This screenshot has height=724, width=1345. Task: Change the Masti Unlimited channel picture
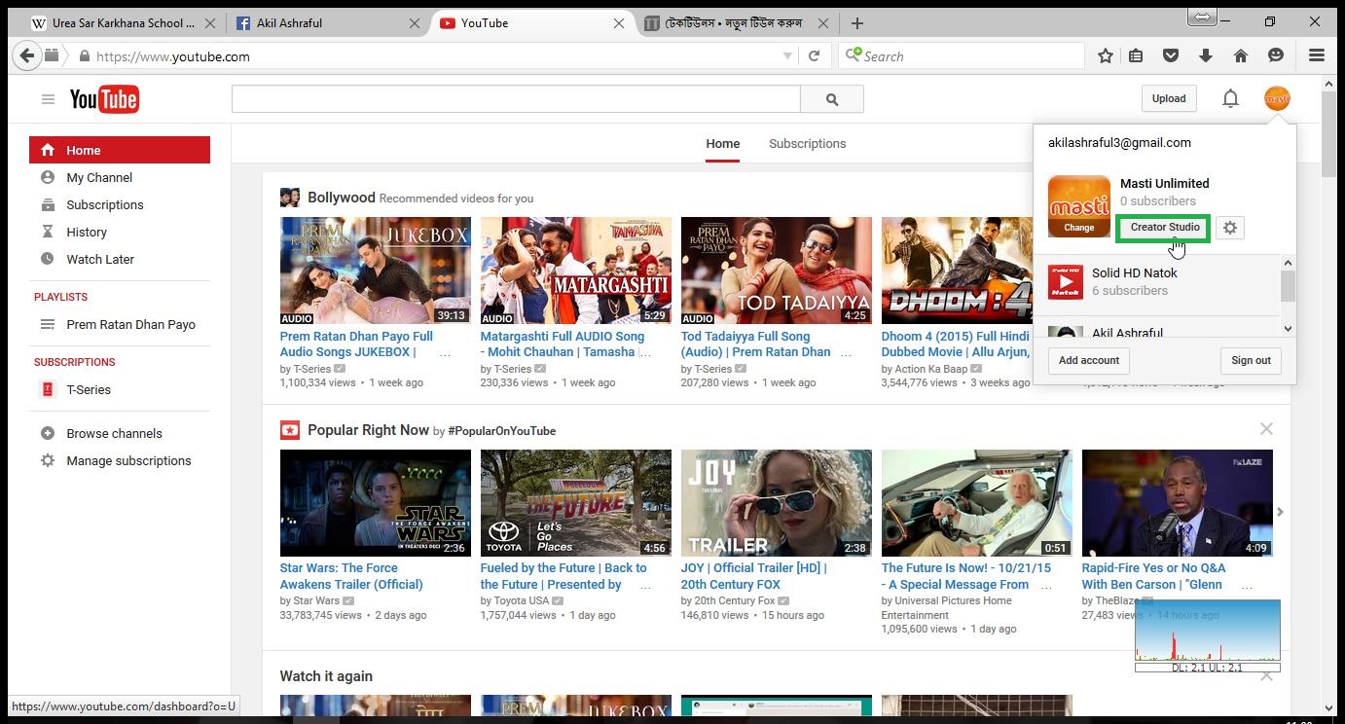click(1078, 228)
